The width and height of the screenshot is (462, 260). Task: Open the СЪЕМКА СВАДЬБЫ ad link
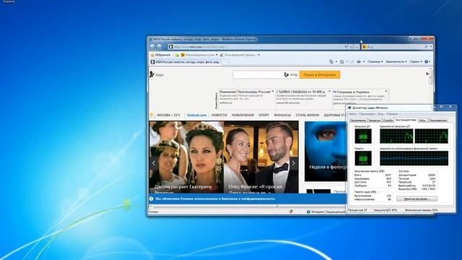coord(301,92)
